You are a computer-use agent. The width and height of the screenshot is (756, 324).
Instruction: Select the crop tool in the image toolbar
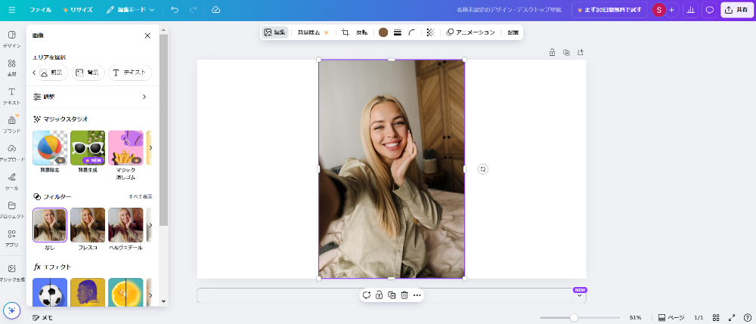[345, 32]
